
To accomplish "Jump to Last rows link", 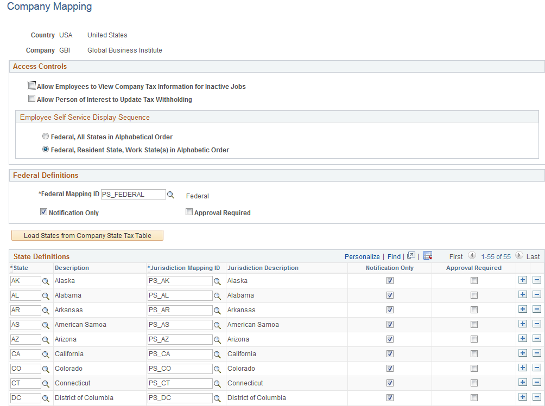I will [x=533, y=257].
